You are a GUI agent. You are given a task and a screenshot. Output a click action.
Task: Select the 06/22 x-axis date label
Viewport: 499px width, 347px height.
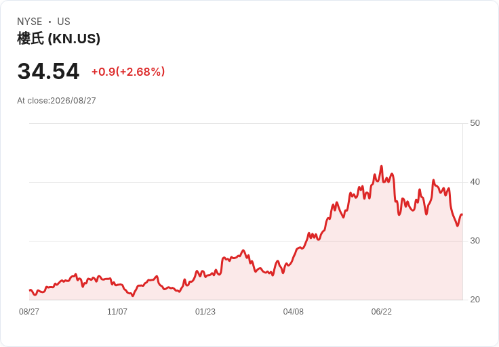tap(382, 312)
